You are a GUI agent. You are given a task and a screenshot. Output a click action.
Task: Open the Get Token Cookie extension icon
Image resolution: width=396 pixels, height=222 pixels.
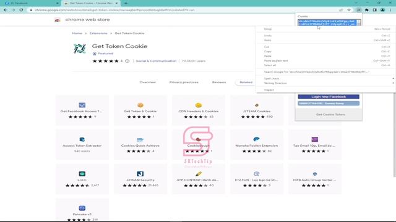pos(359,10)
